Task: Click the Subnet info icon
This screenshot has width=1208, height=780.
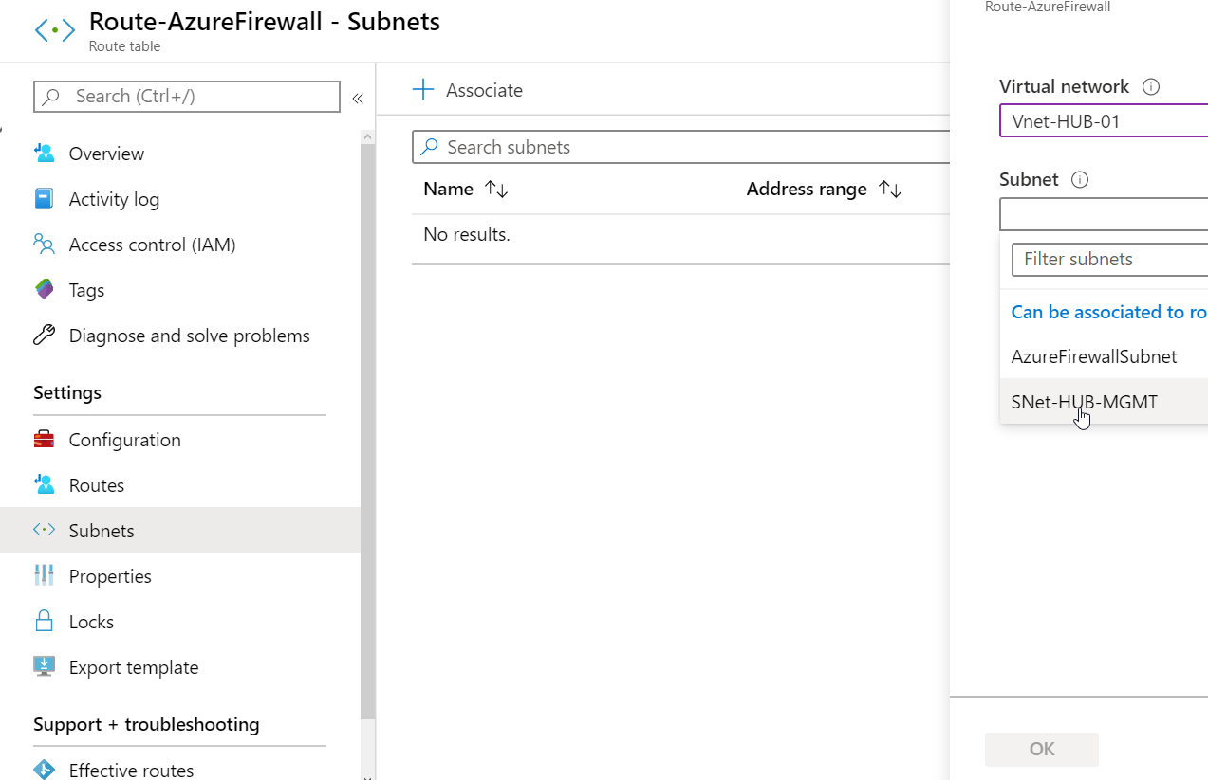Action: 1079,180
